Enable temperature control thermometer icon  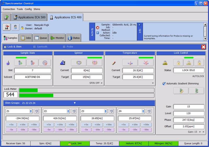130,63
